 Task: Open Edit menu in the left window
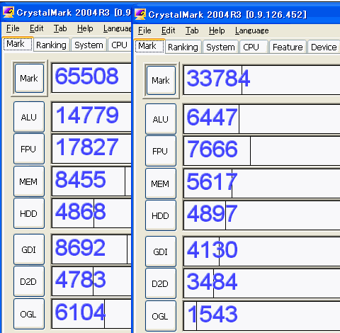pos(36,28)
